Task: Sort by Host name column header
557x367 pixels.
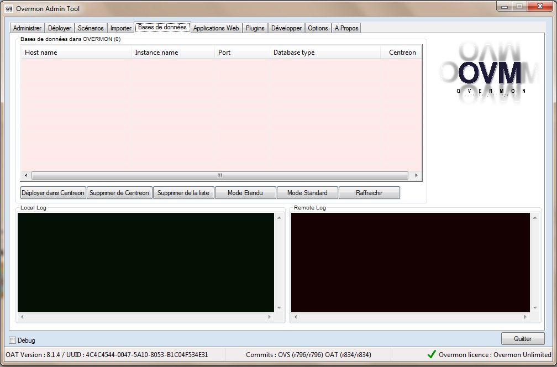Action: (x=76, y=52)
